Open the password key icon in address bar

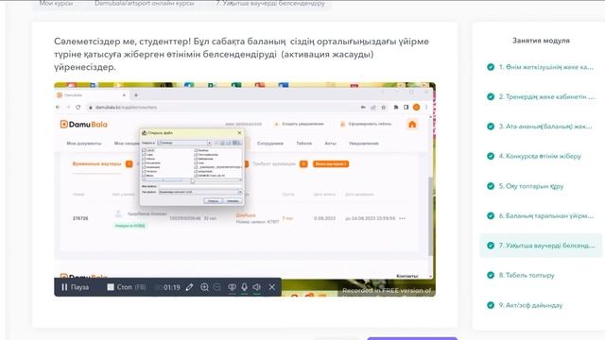pos(363,107)
